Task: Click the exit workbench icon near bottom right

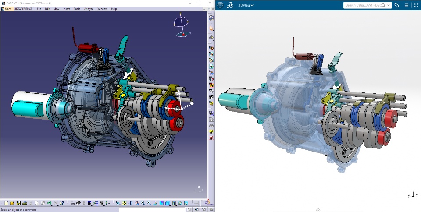Action: pos(196,203)
